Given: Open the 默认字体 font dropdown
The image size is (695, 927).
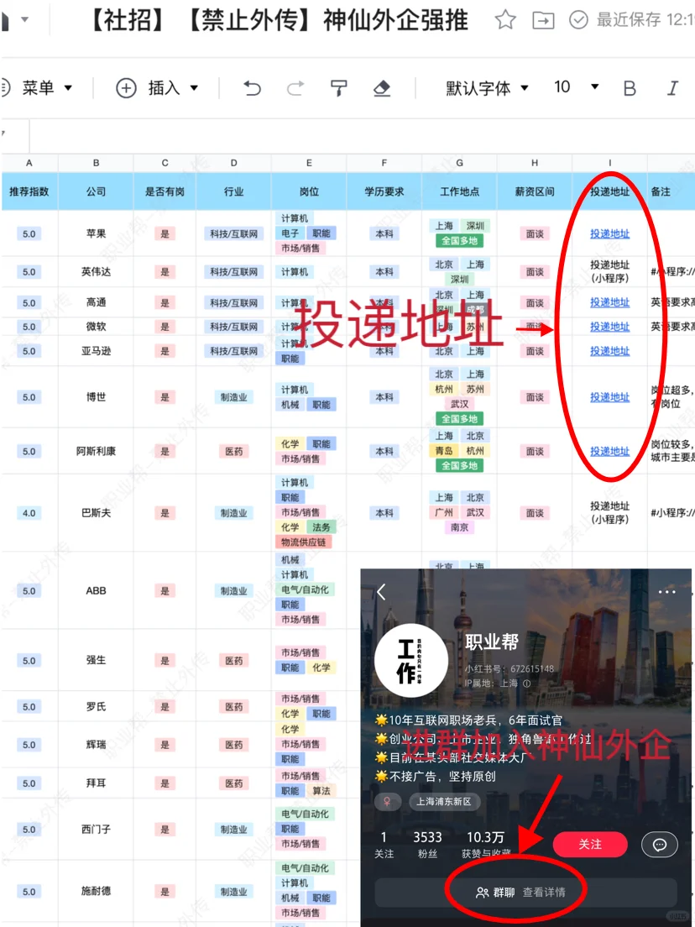Looking at the screenshot, I should pyautogui.click(x=487, y=87).
